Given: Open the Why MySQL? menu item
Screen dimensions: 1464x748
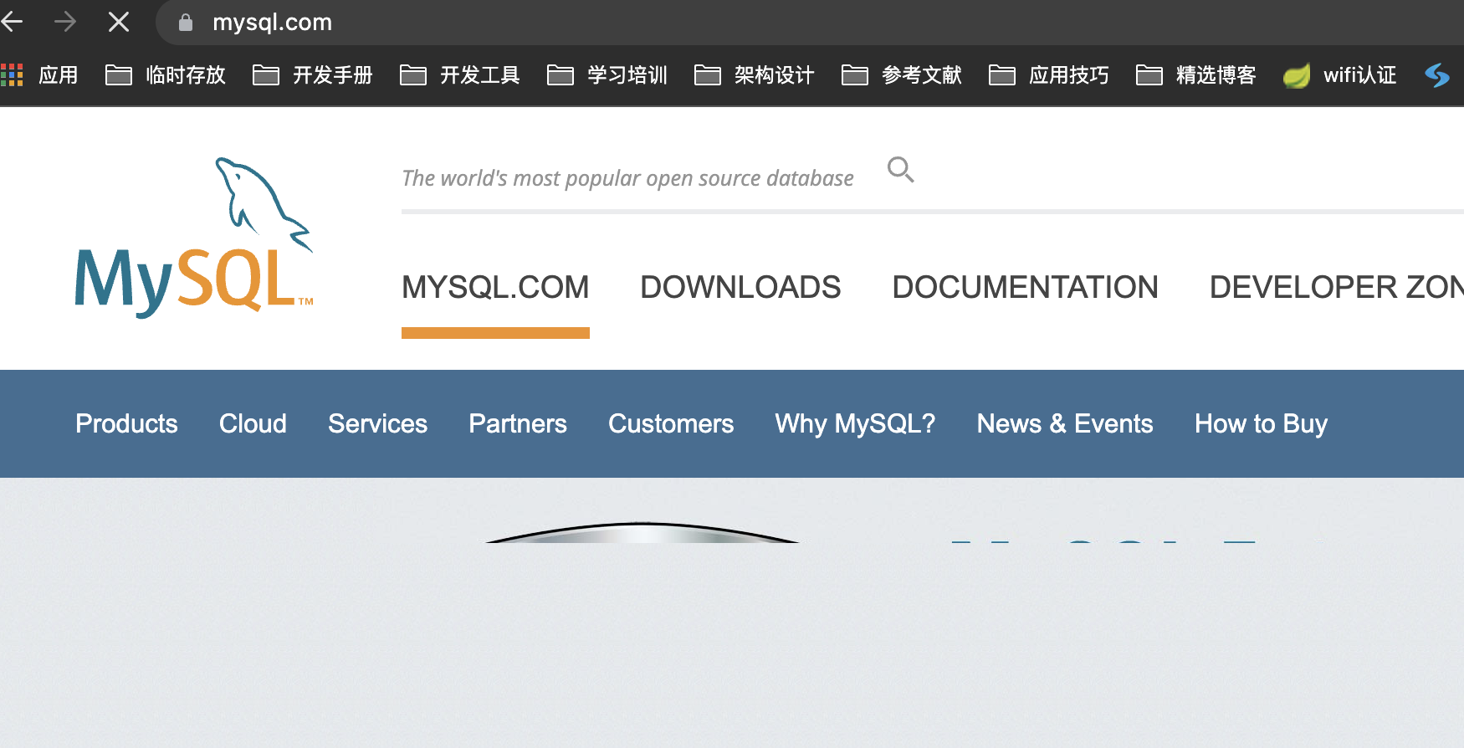Looking at the screenshot, I should point(855,423).
